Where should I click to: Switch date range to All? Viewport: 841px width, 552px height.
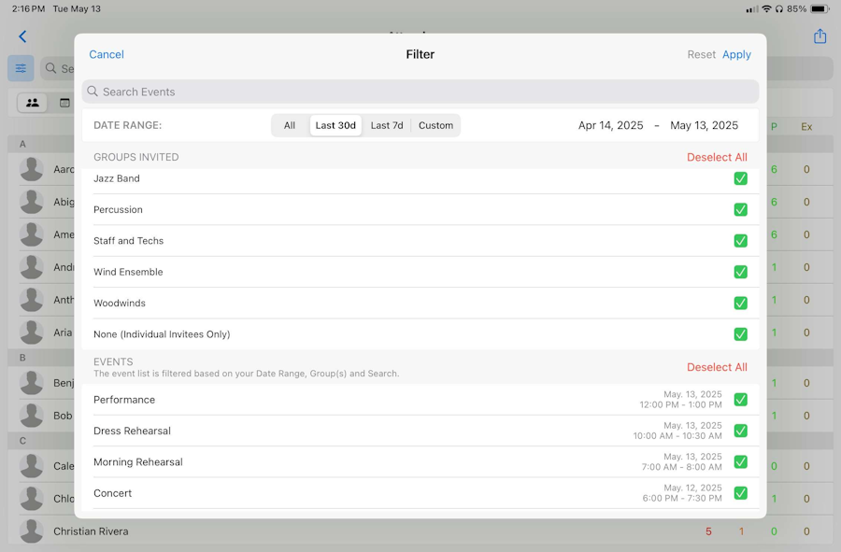point(290,125)
